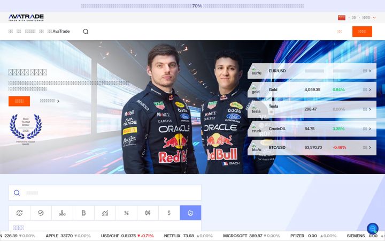The image size is (385, 241).
Task: Click the 226.39 quote in the ticker
Action: 11,236
